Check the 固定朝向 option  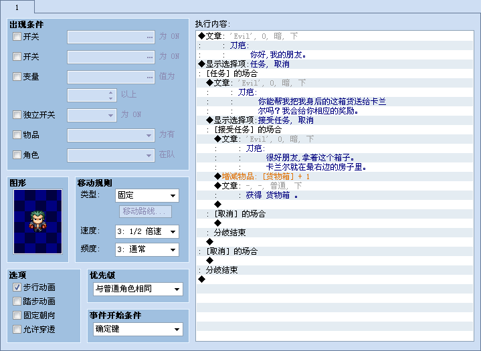(x=17, y=315)
